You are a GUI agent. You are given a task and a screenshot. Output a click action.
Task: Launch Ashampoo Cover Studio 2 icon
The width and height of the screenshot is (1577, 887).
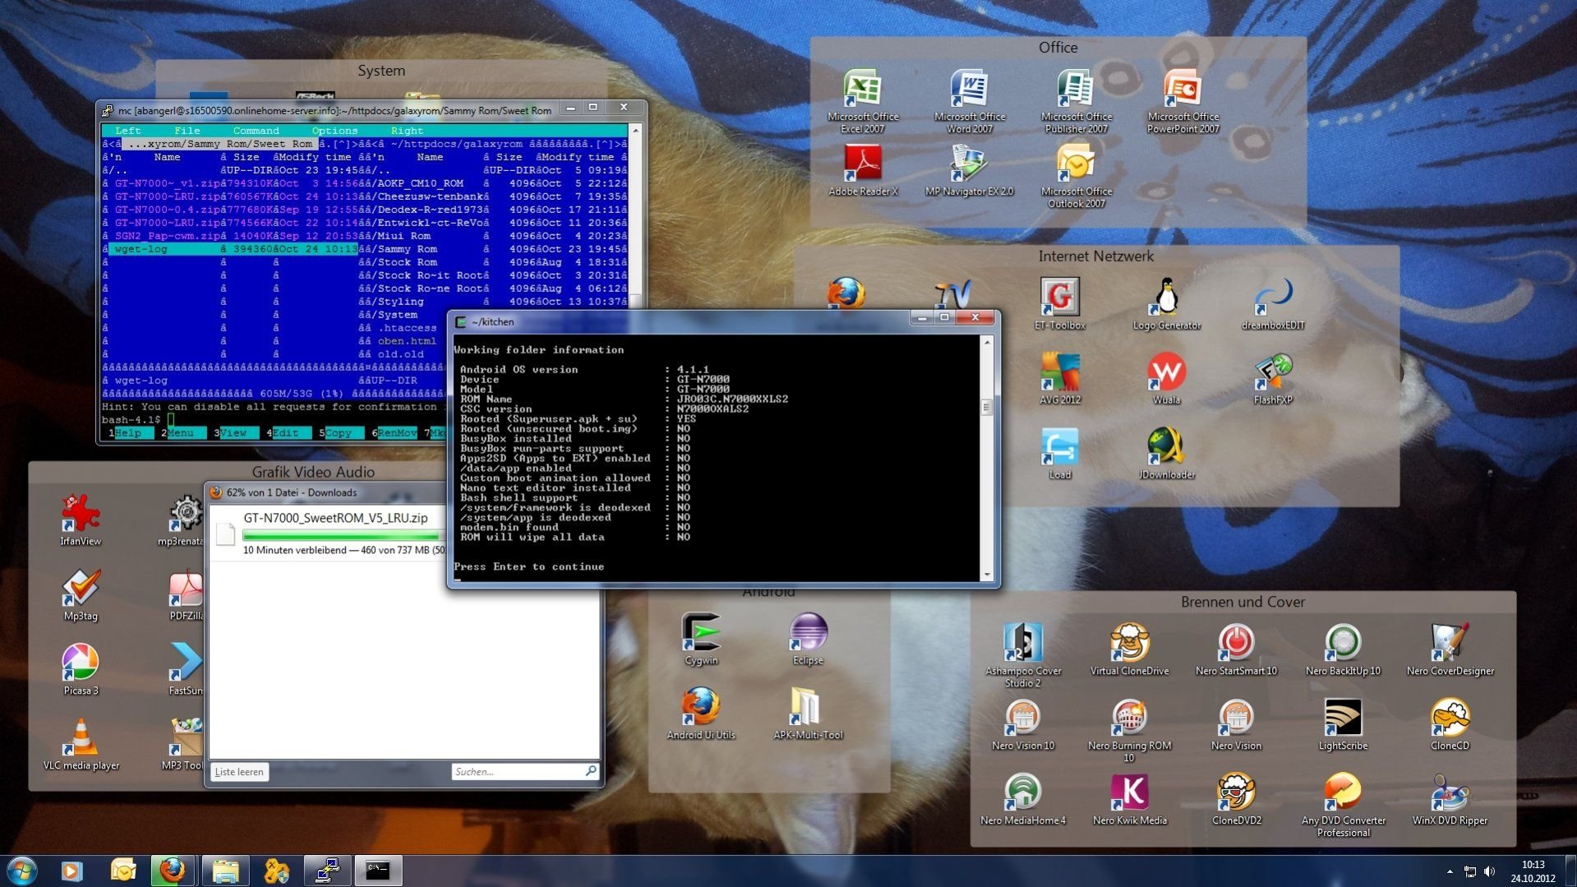pos(1022,655)
